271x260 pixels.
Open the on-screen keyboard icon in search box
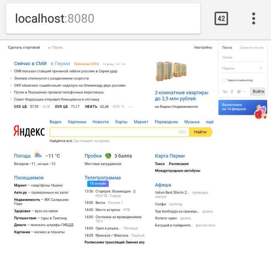pyautogui.click(x=182, y=132)
